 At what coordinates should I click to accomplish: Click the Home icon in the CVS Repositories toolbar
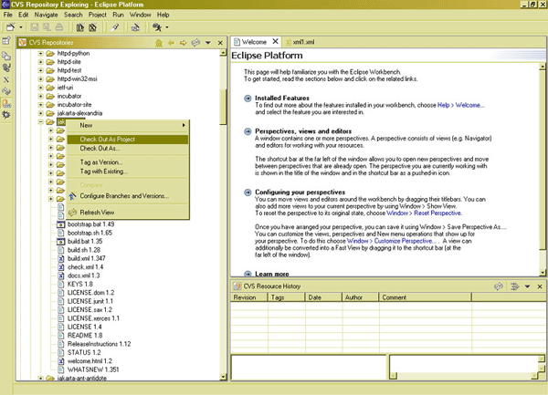[159, 43]
